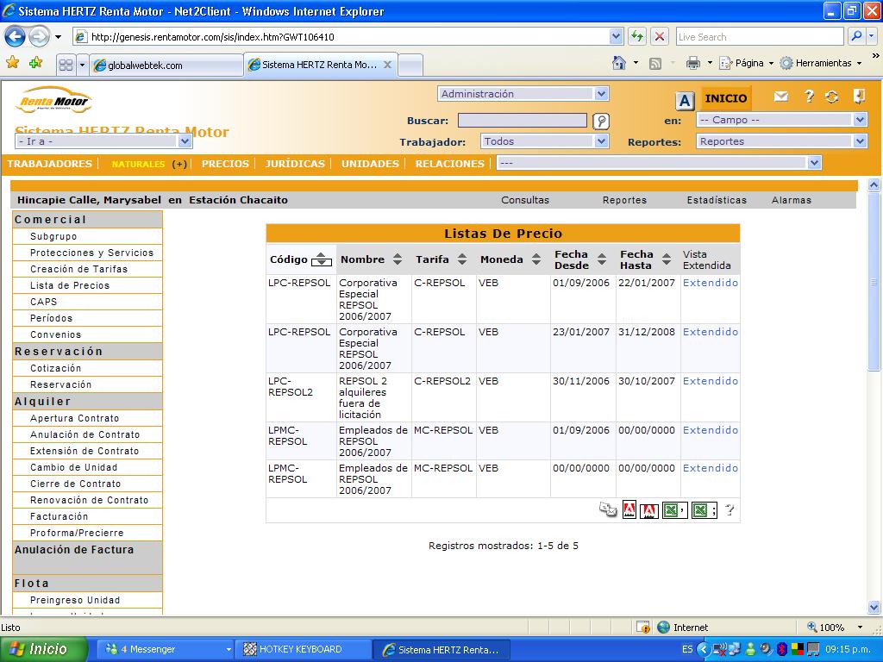The image size is (883, 662).
Task: Click Add to Favorites star-plus icon
Action: (36, 62)
